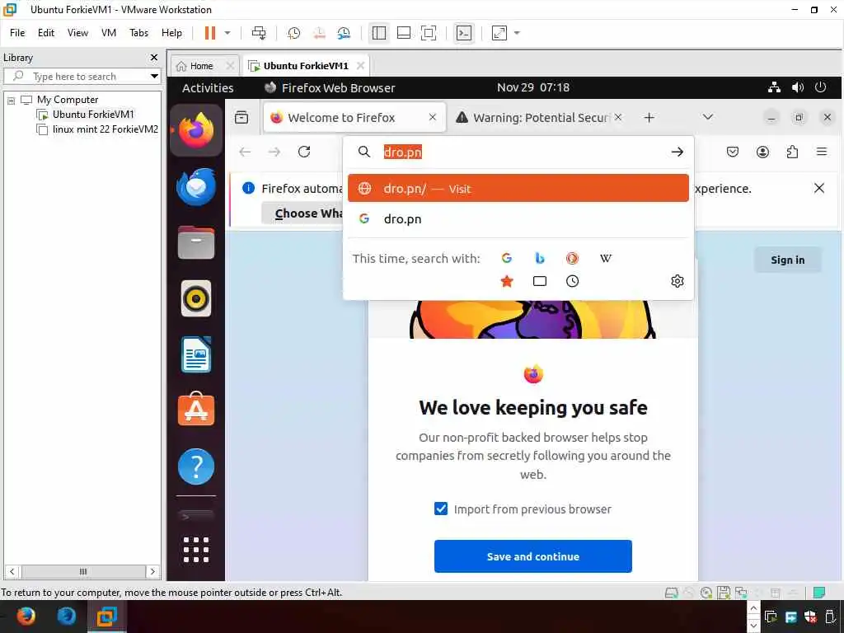
Task: Take a snapshot of this virtual machine
Action: [294, 33]
